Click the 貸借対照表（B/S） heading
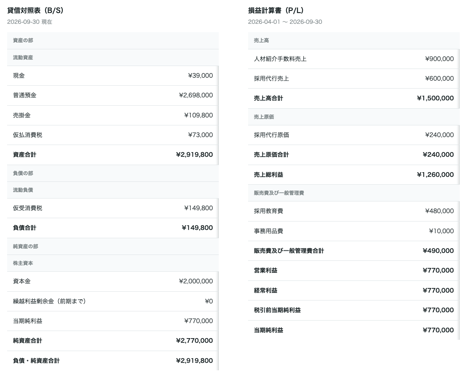Screen dimensions: 466x377 [36, 10]
